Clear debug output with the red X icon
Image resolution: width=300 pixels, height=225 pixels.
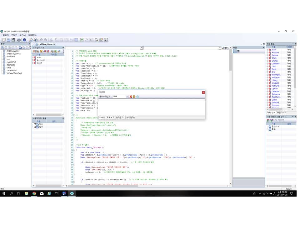[x=131, y=97]
